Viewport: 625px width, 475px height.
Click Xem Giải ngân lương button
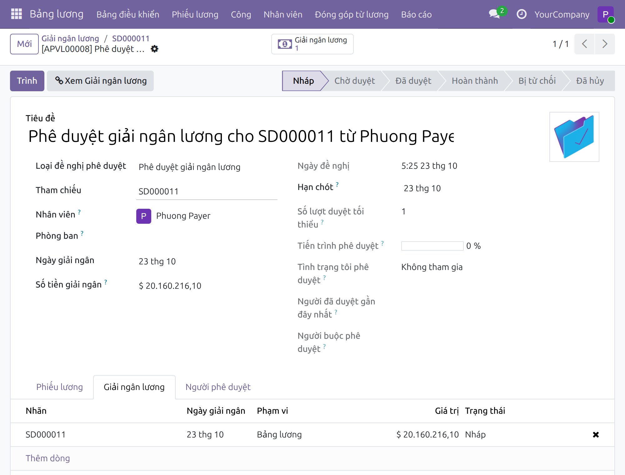100,81
